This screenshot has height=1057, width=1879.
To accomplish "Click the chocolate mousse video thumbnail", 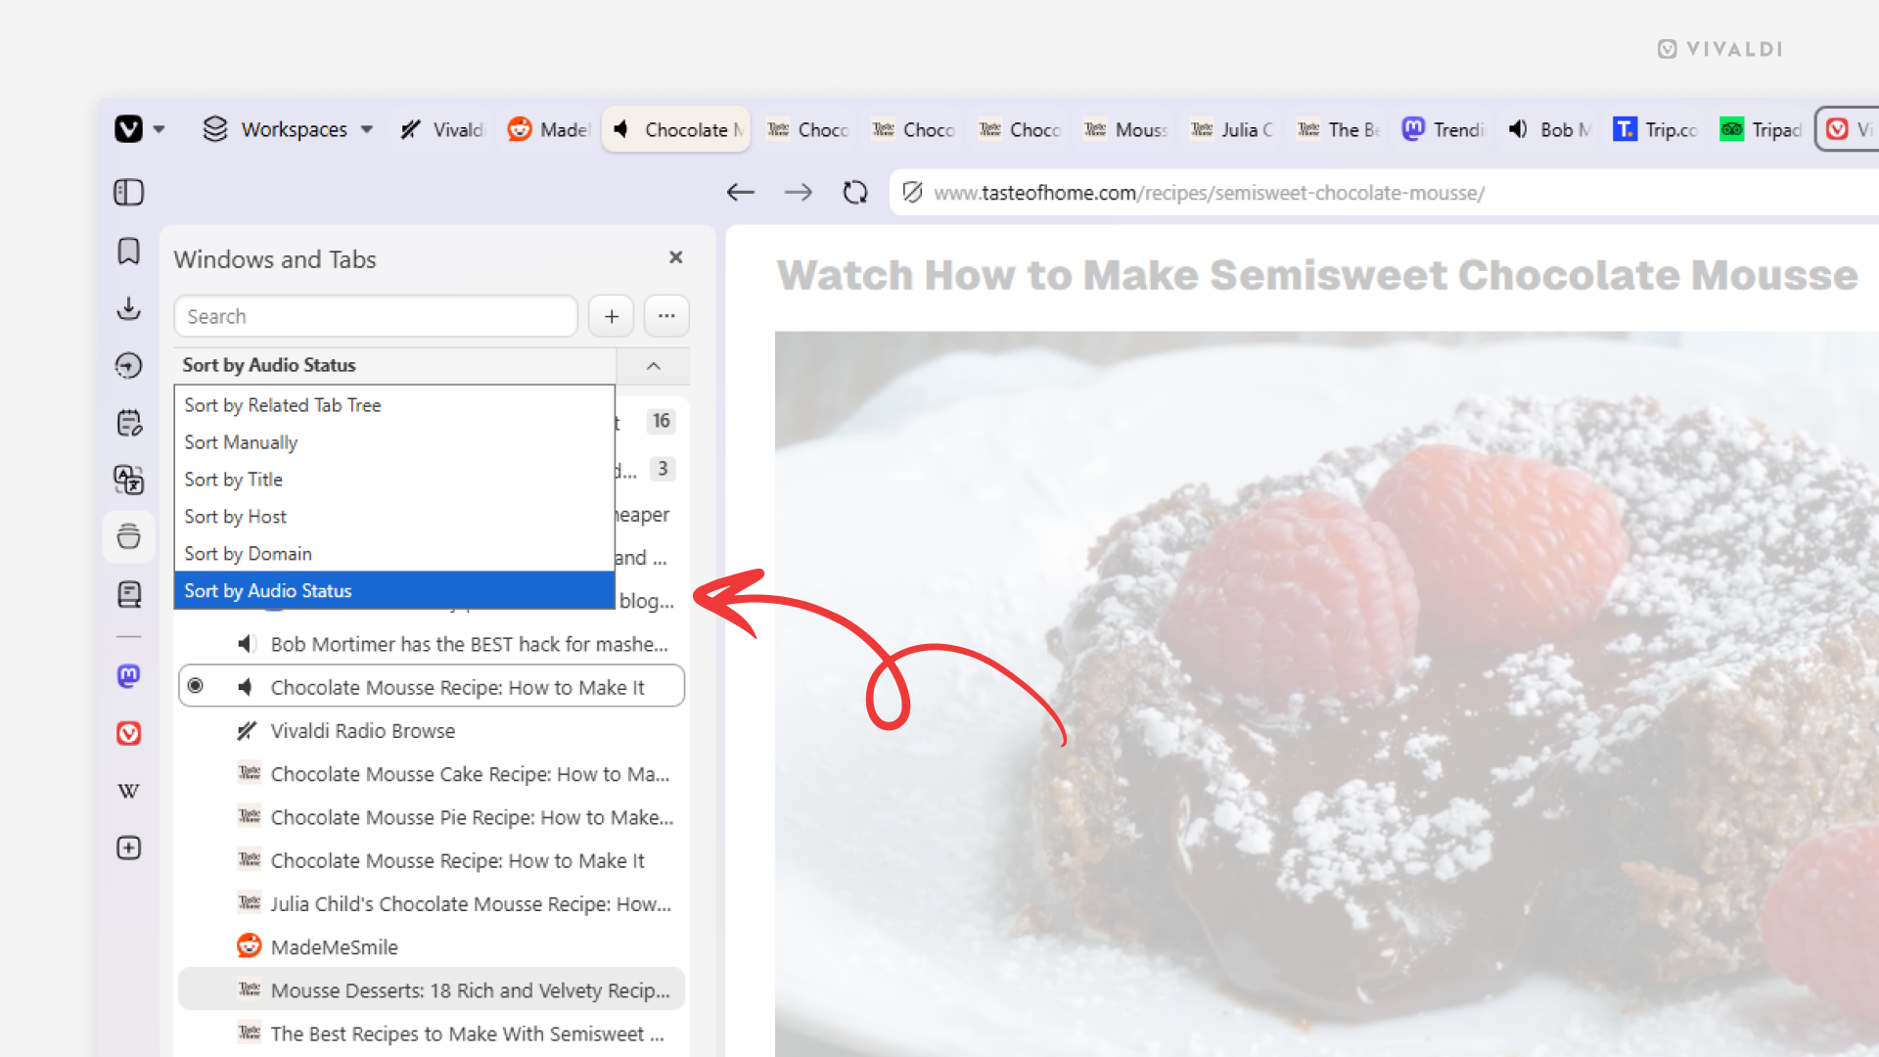I will 1326,694.
